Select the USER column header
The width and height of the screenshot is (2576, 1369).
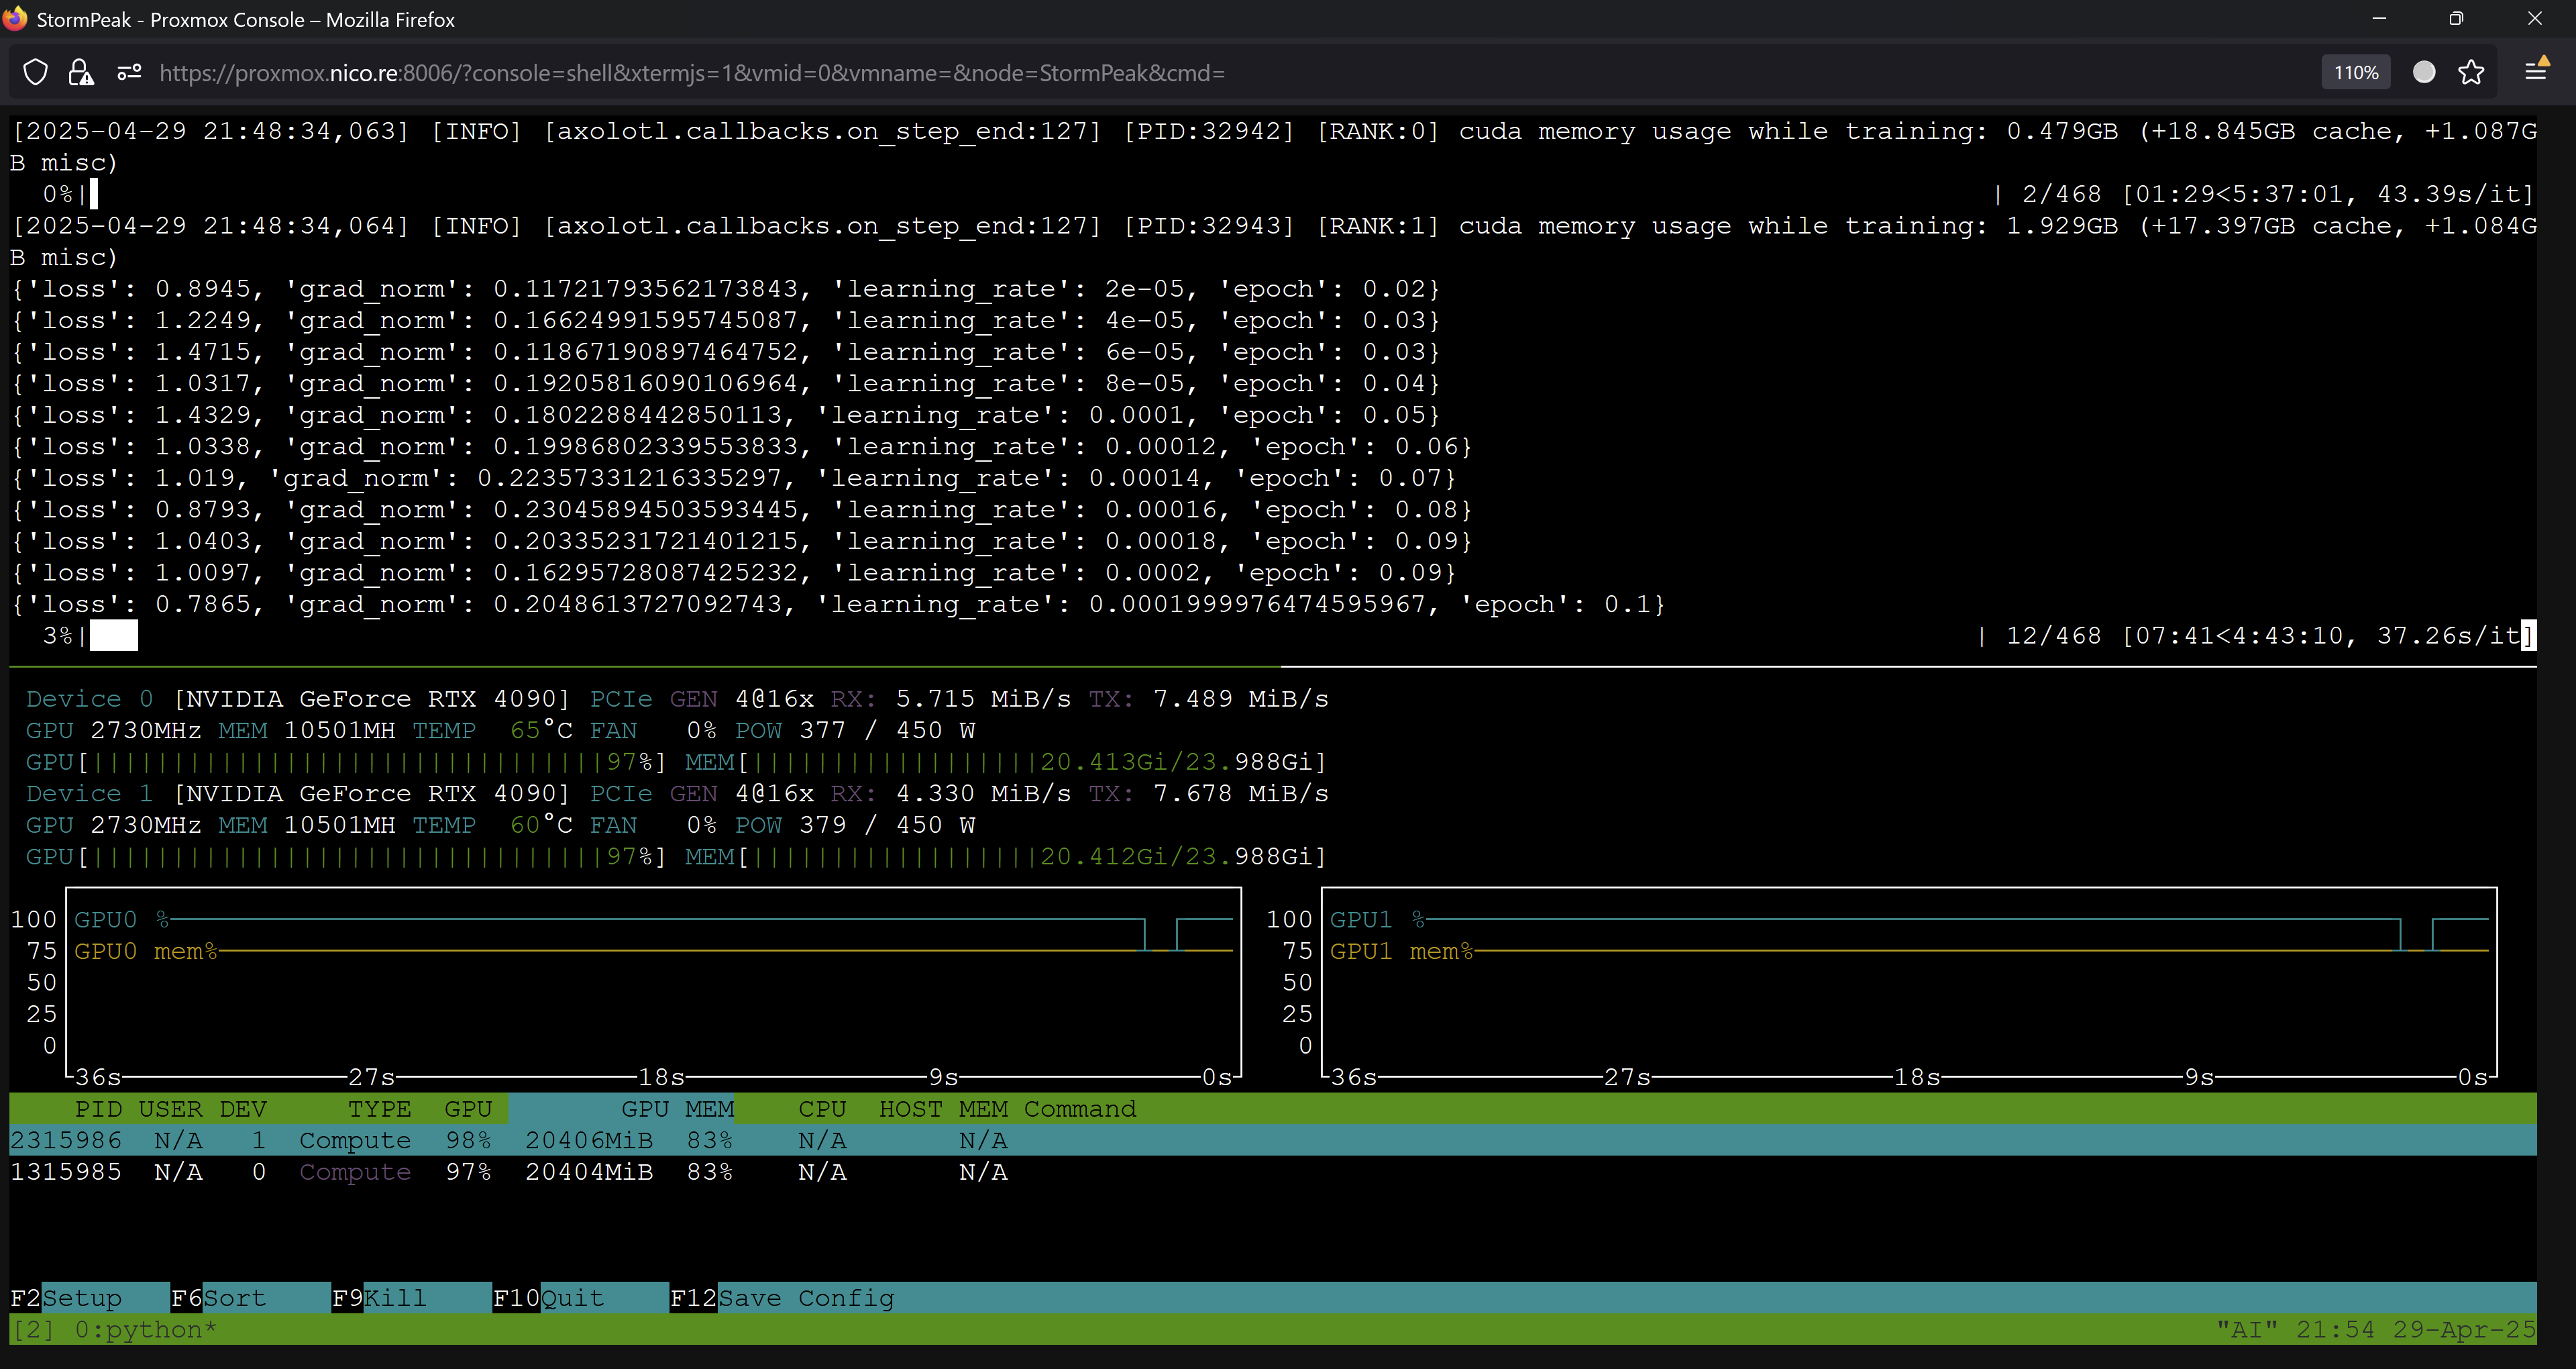click(170, 1109)
